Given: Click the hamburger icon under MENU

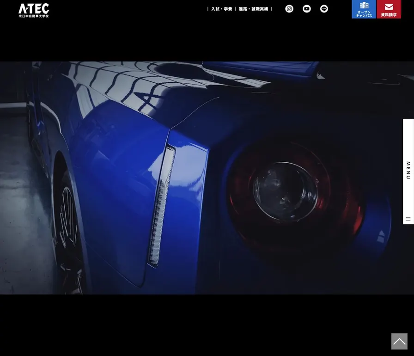Looking at the screenshot, I should click(408, 219).
